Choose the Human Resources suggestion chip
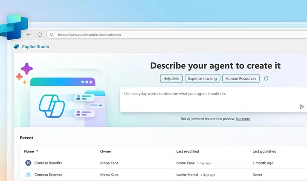307x181 pixels. coord(241,78)
